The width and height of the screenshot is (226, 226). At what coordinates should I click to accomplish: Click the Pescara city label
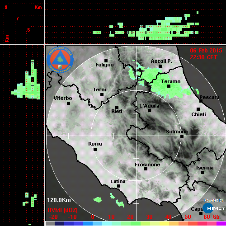(209, 97)
